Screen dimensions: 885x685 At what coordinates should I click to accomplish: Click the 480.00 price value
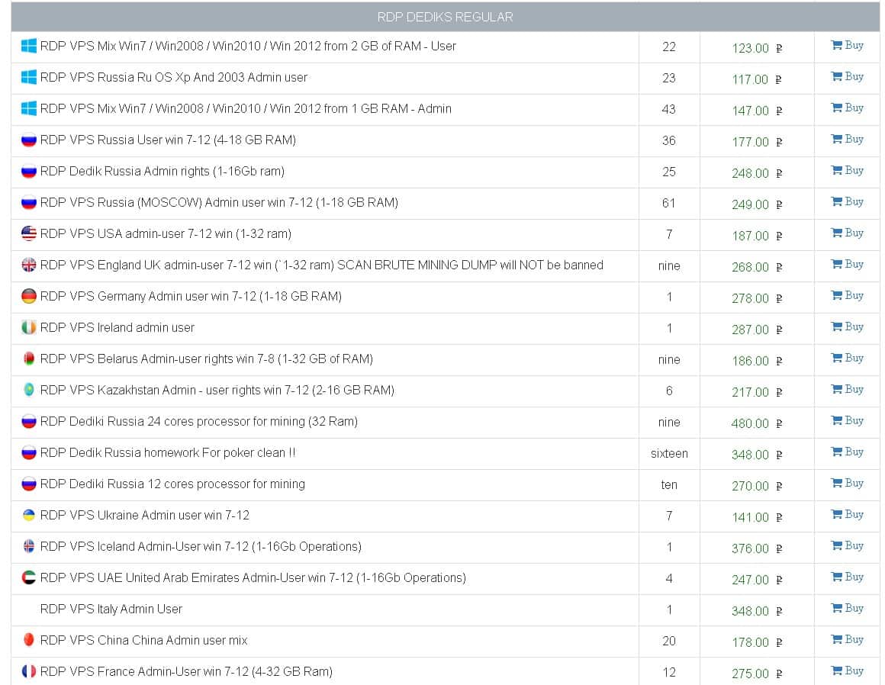point(750,423)
